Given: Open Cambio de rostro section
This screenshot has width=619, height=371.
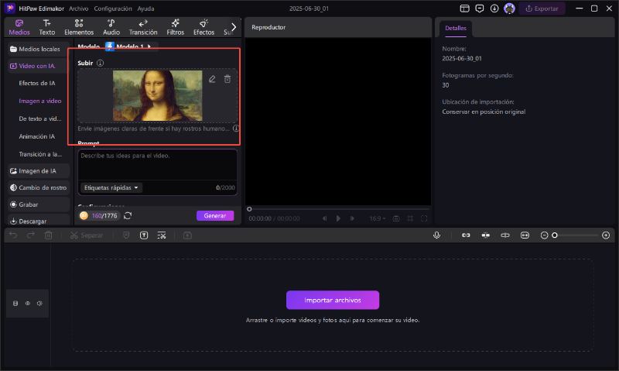Looking at the screenshot, I should coord(39,187).
